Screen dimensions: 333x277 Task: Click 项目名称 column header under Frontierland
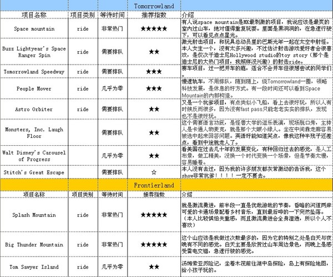point(34,194)
